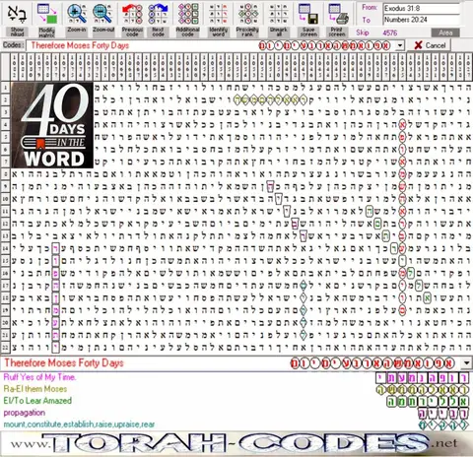Click the From field showing Exodus 31:8
The height and width of the screenshot is (457, 473).
click(x=422, y=8)
